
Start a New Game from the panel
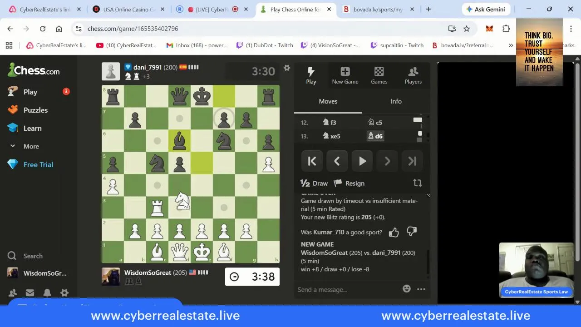pyautogui.click(x=345, y=75)
